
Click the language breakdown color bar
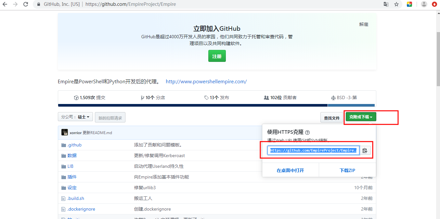[217, 105]
